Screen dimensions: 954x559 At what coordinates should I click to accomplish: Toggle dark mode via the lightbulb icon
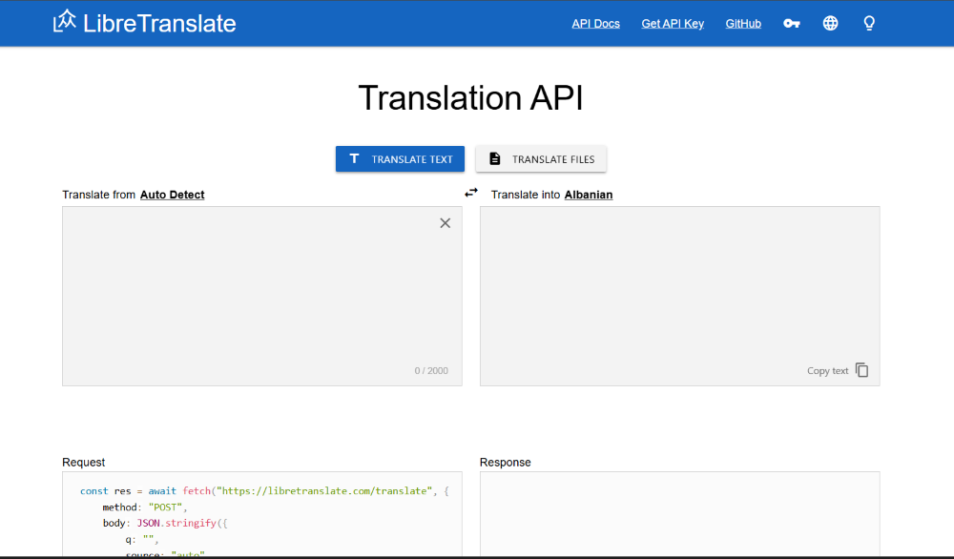869,23
